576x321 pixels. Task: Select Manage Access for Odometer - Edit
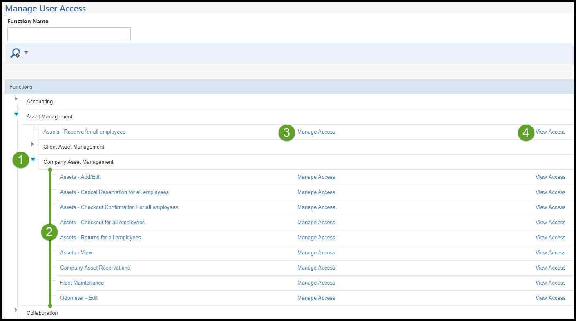[316, 298]
